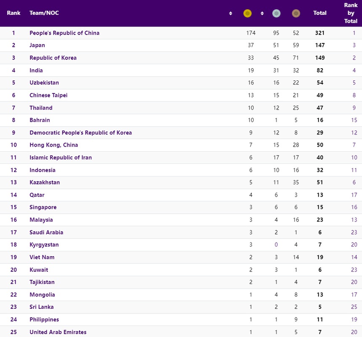Select Republic of Korea in the table
This screenshot has width=362, height=337.
click(x=53, y=58)
